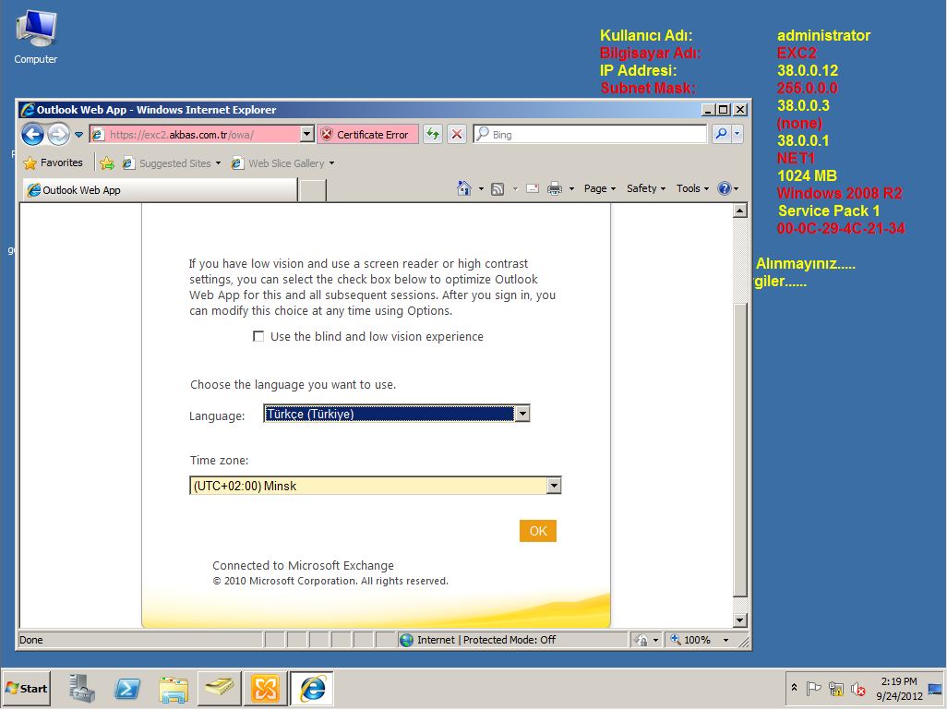Click the status bar privacy lock icon

click(642, 640)
